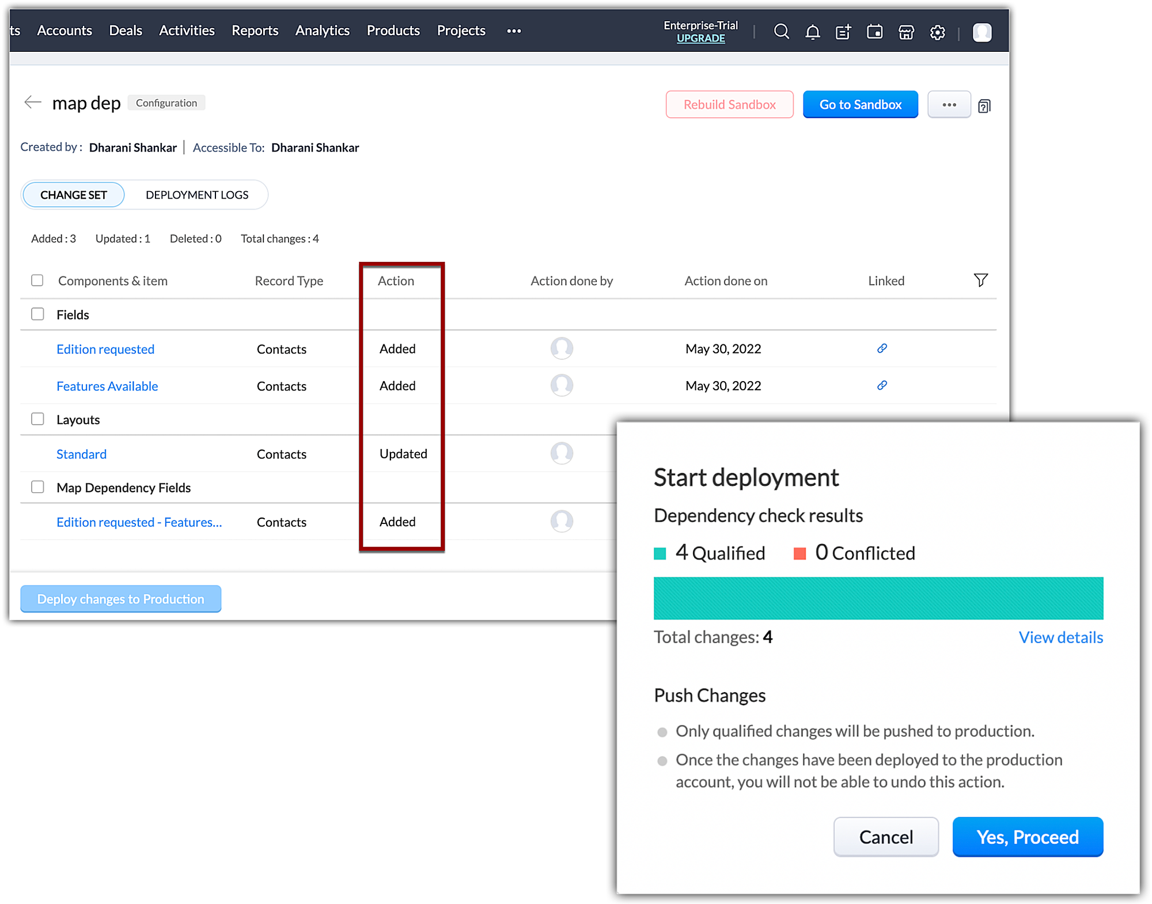Screen dimensions: 1152x904
Task: Check the Map Dependency Fields checkbox
Action: pyautogui.click(x=37, y=487)
